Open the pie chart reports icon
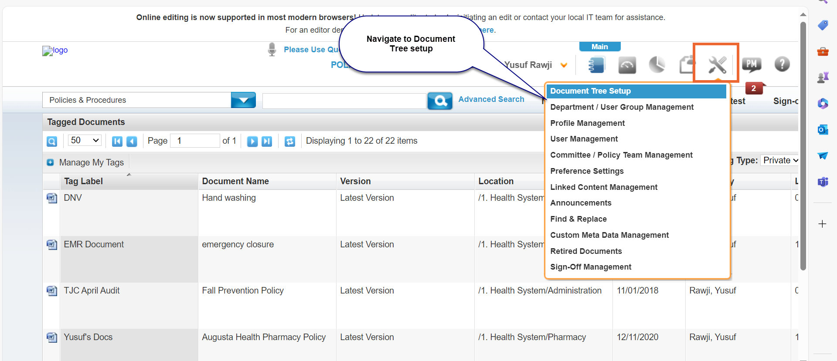Screen dimensions: 837x361 (657, 65)
